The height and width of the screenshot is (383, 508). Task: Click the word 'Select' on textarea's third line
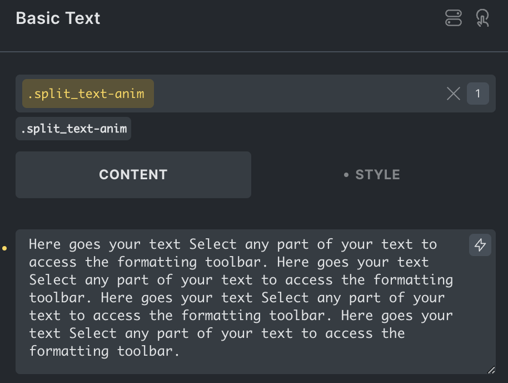[53, 280]
